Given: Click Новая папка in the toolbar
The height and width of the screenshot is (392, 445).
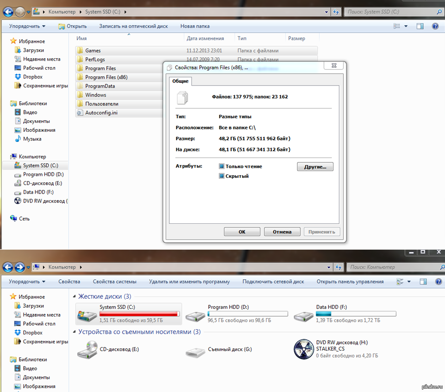Looking at the screenshot, I should click(195, 26).
